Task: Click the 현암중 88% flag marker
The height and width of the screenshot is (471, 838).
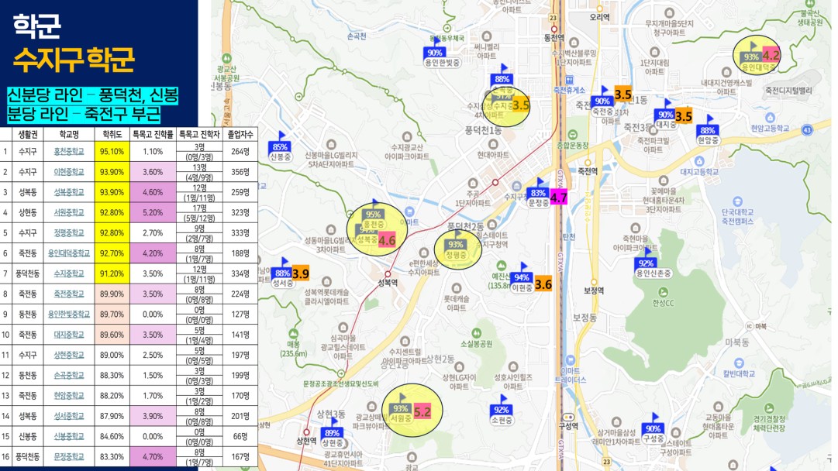Action: tap(708, 132)
